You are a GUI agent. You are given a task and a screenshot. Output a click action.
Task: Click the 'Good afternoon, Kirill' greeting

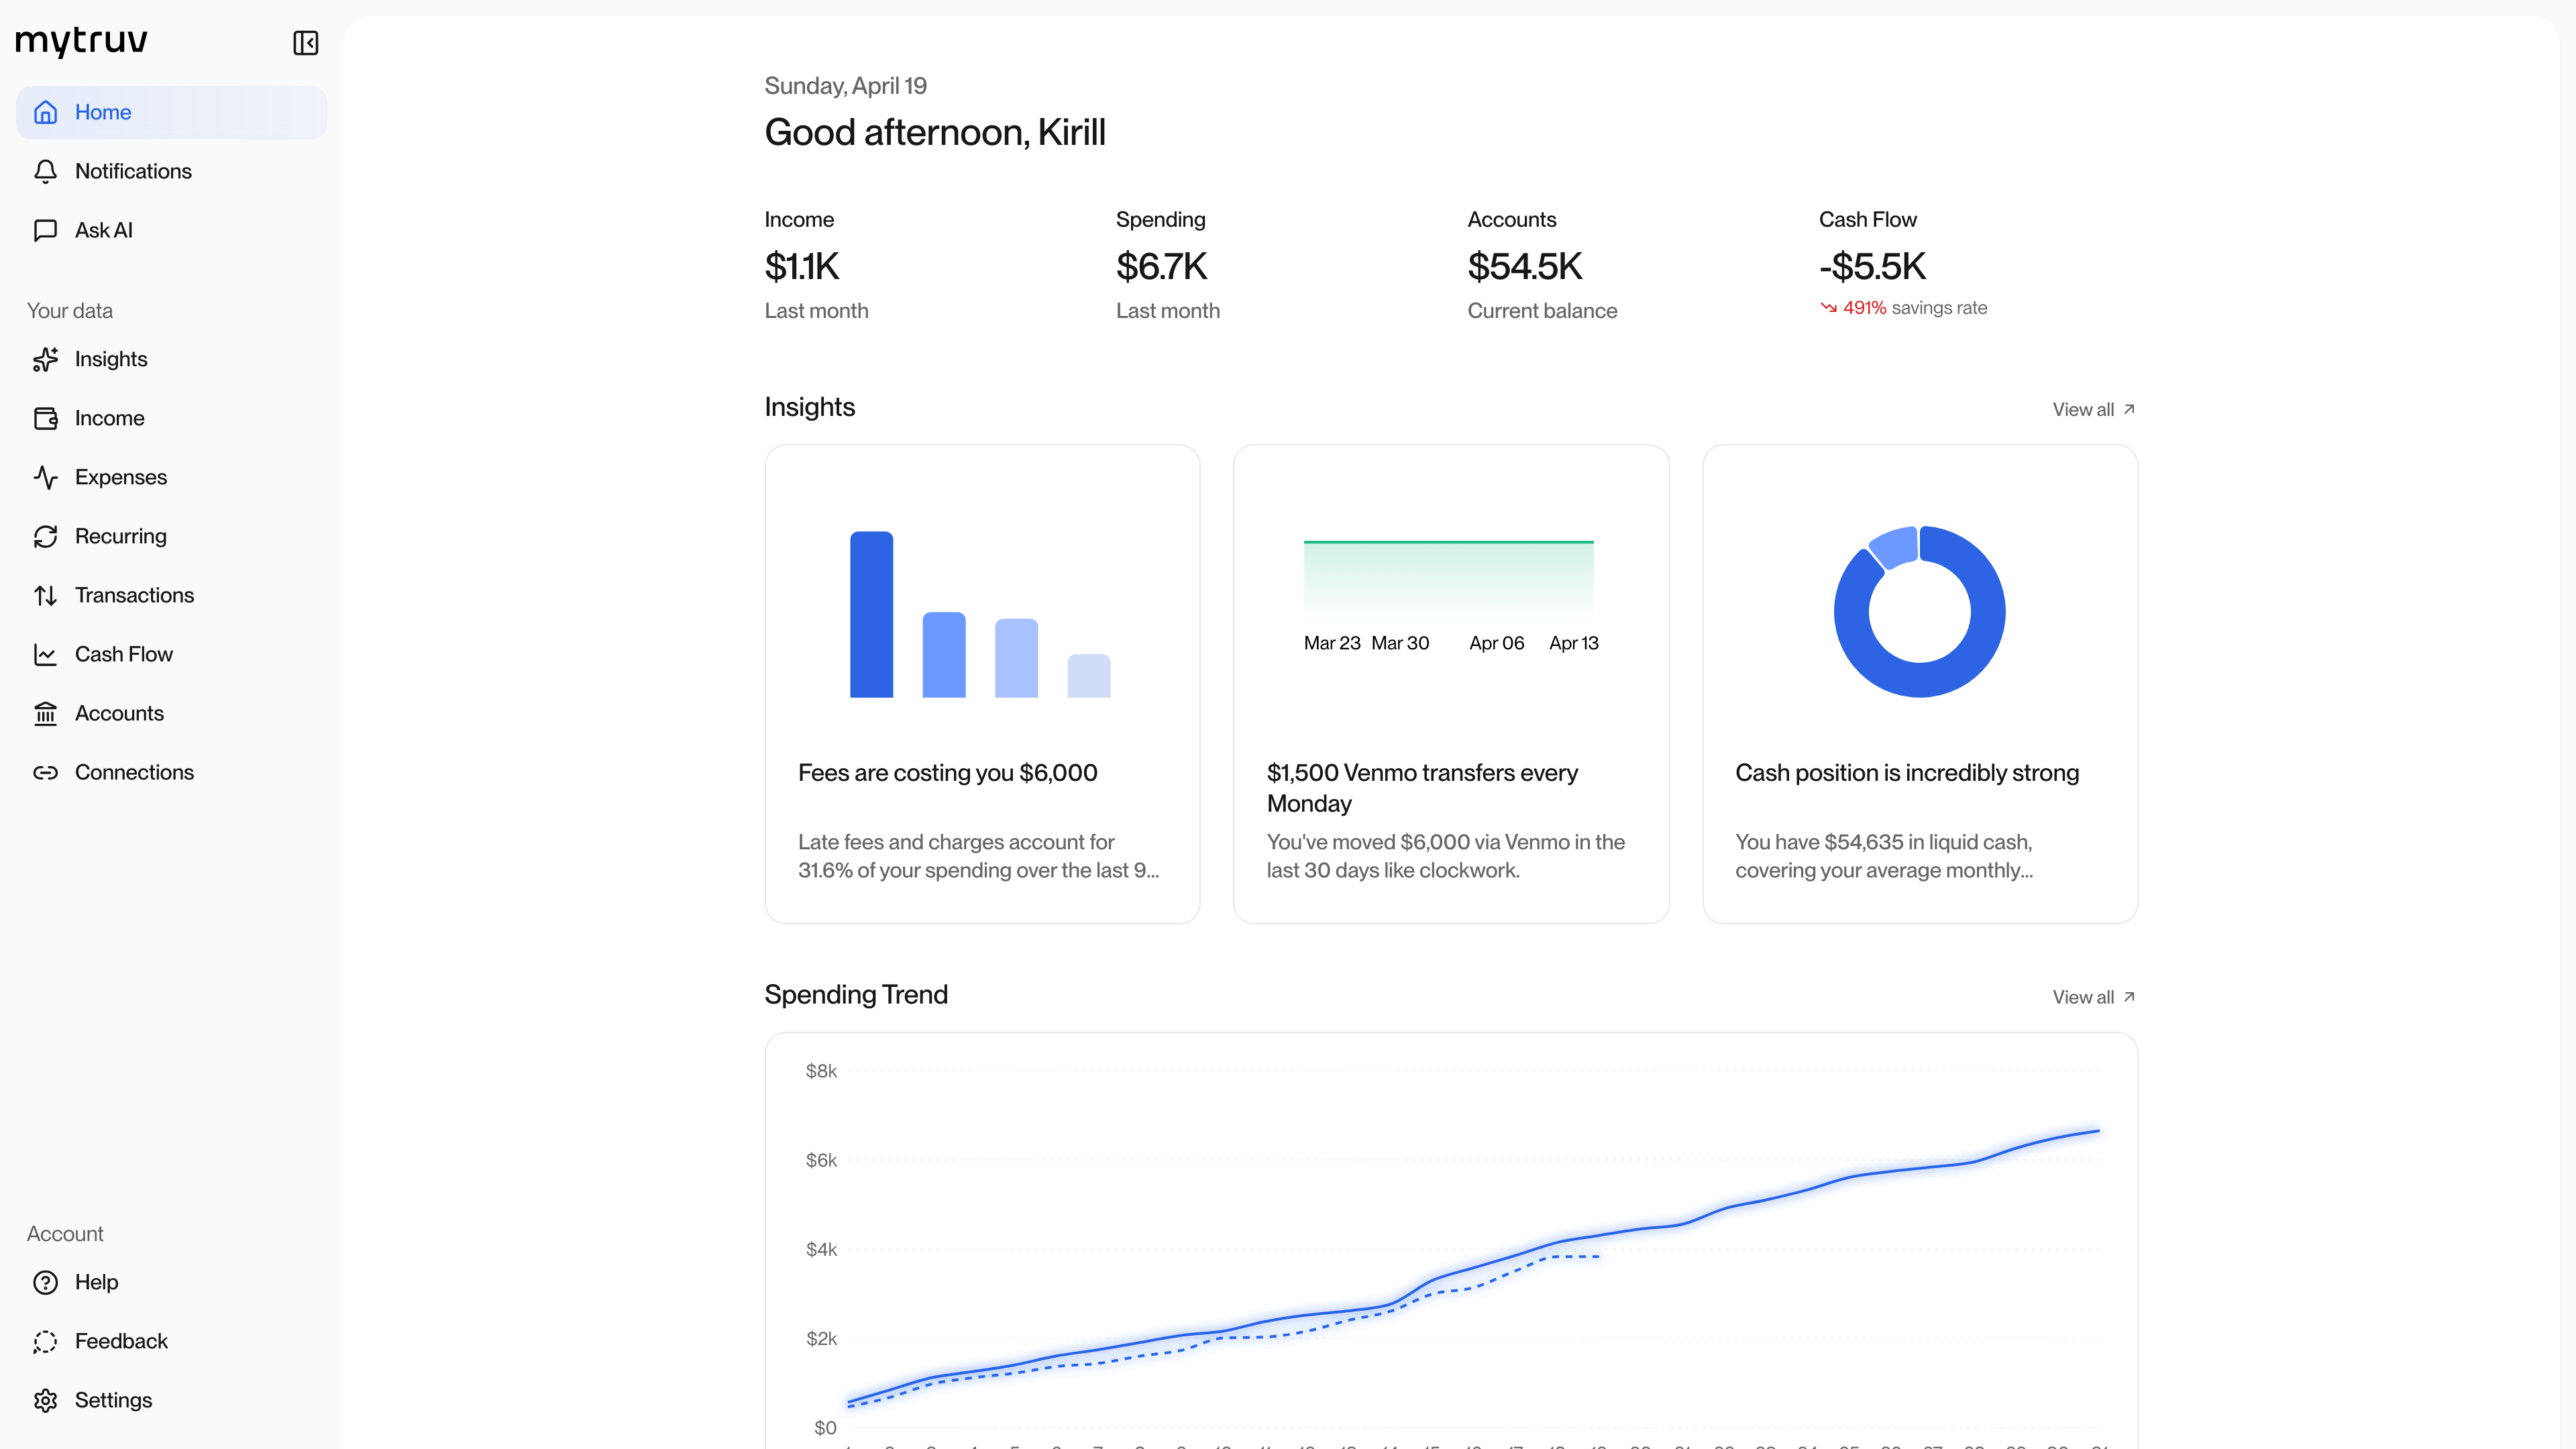coord(935,132)
